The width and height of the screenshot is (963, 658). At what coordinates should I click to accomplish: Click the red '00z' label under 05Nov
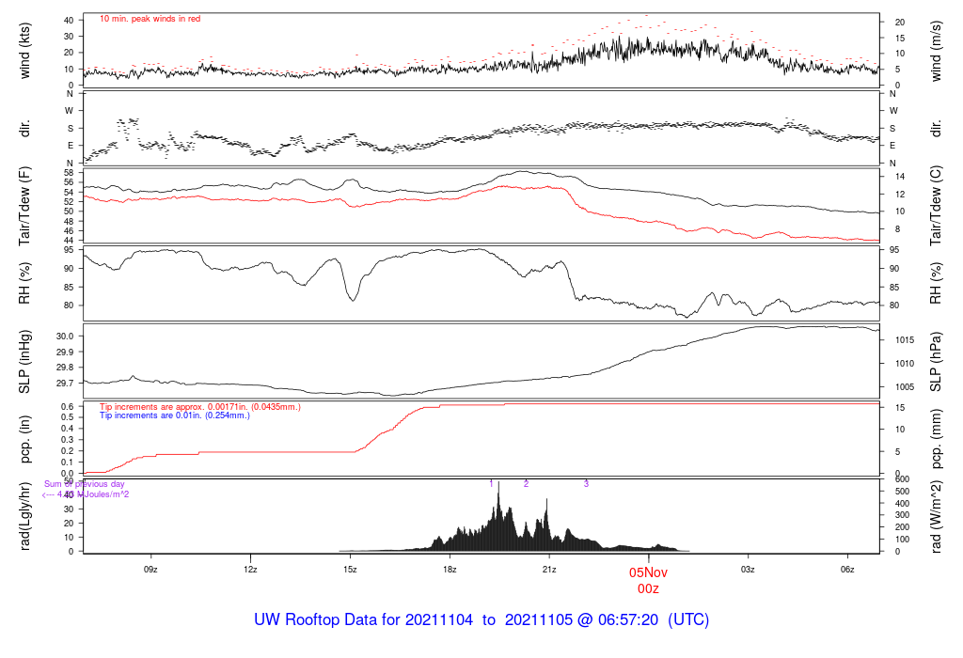coord(648,588)
